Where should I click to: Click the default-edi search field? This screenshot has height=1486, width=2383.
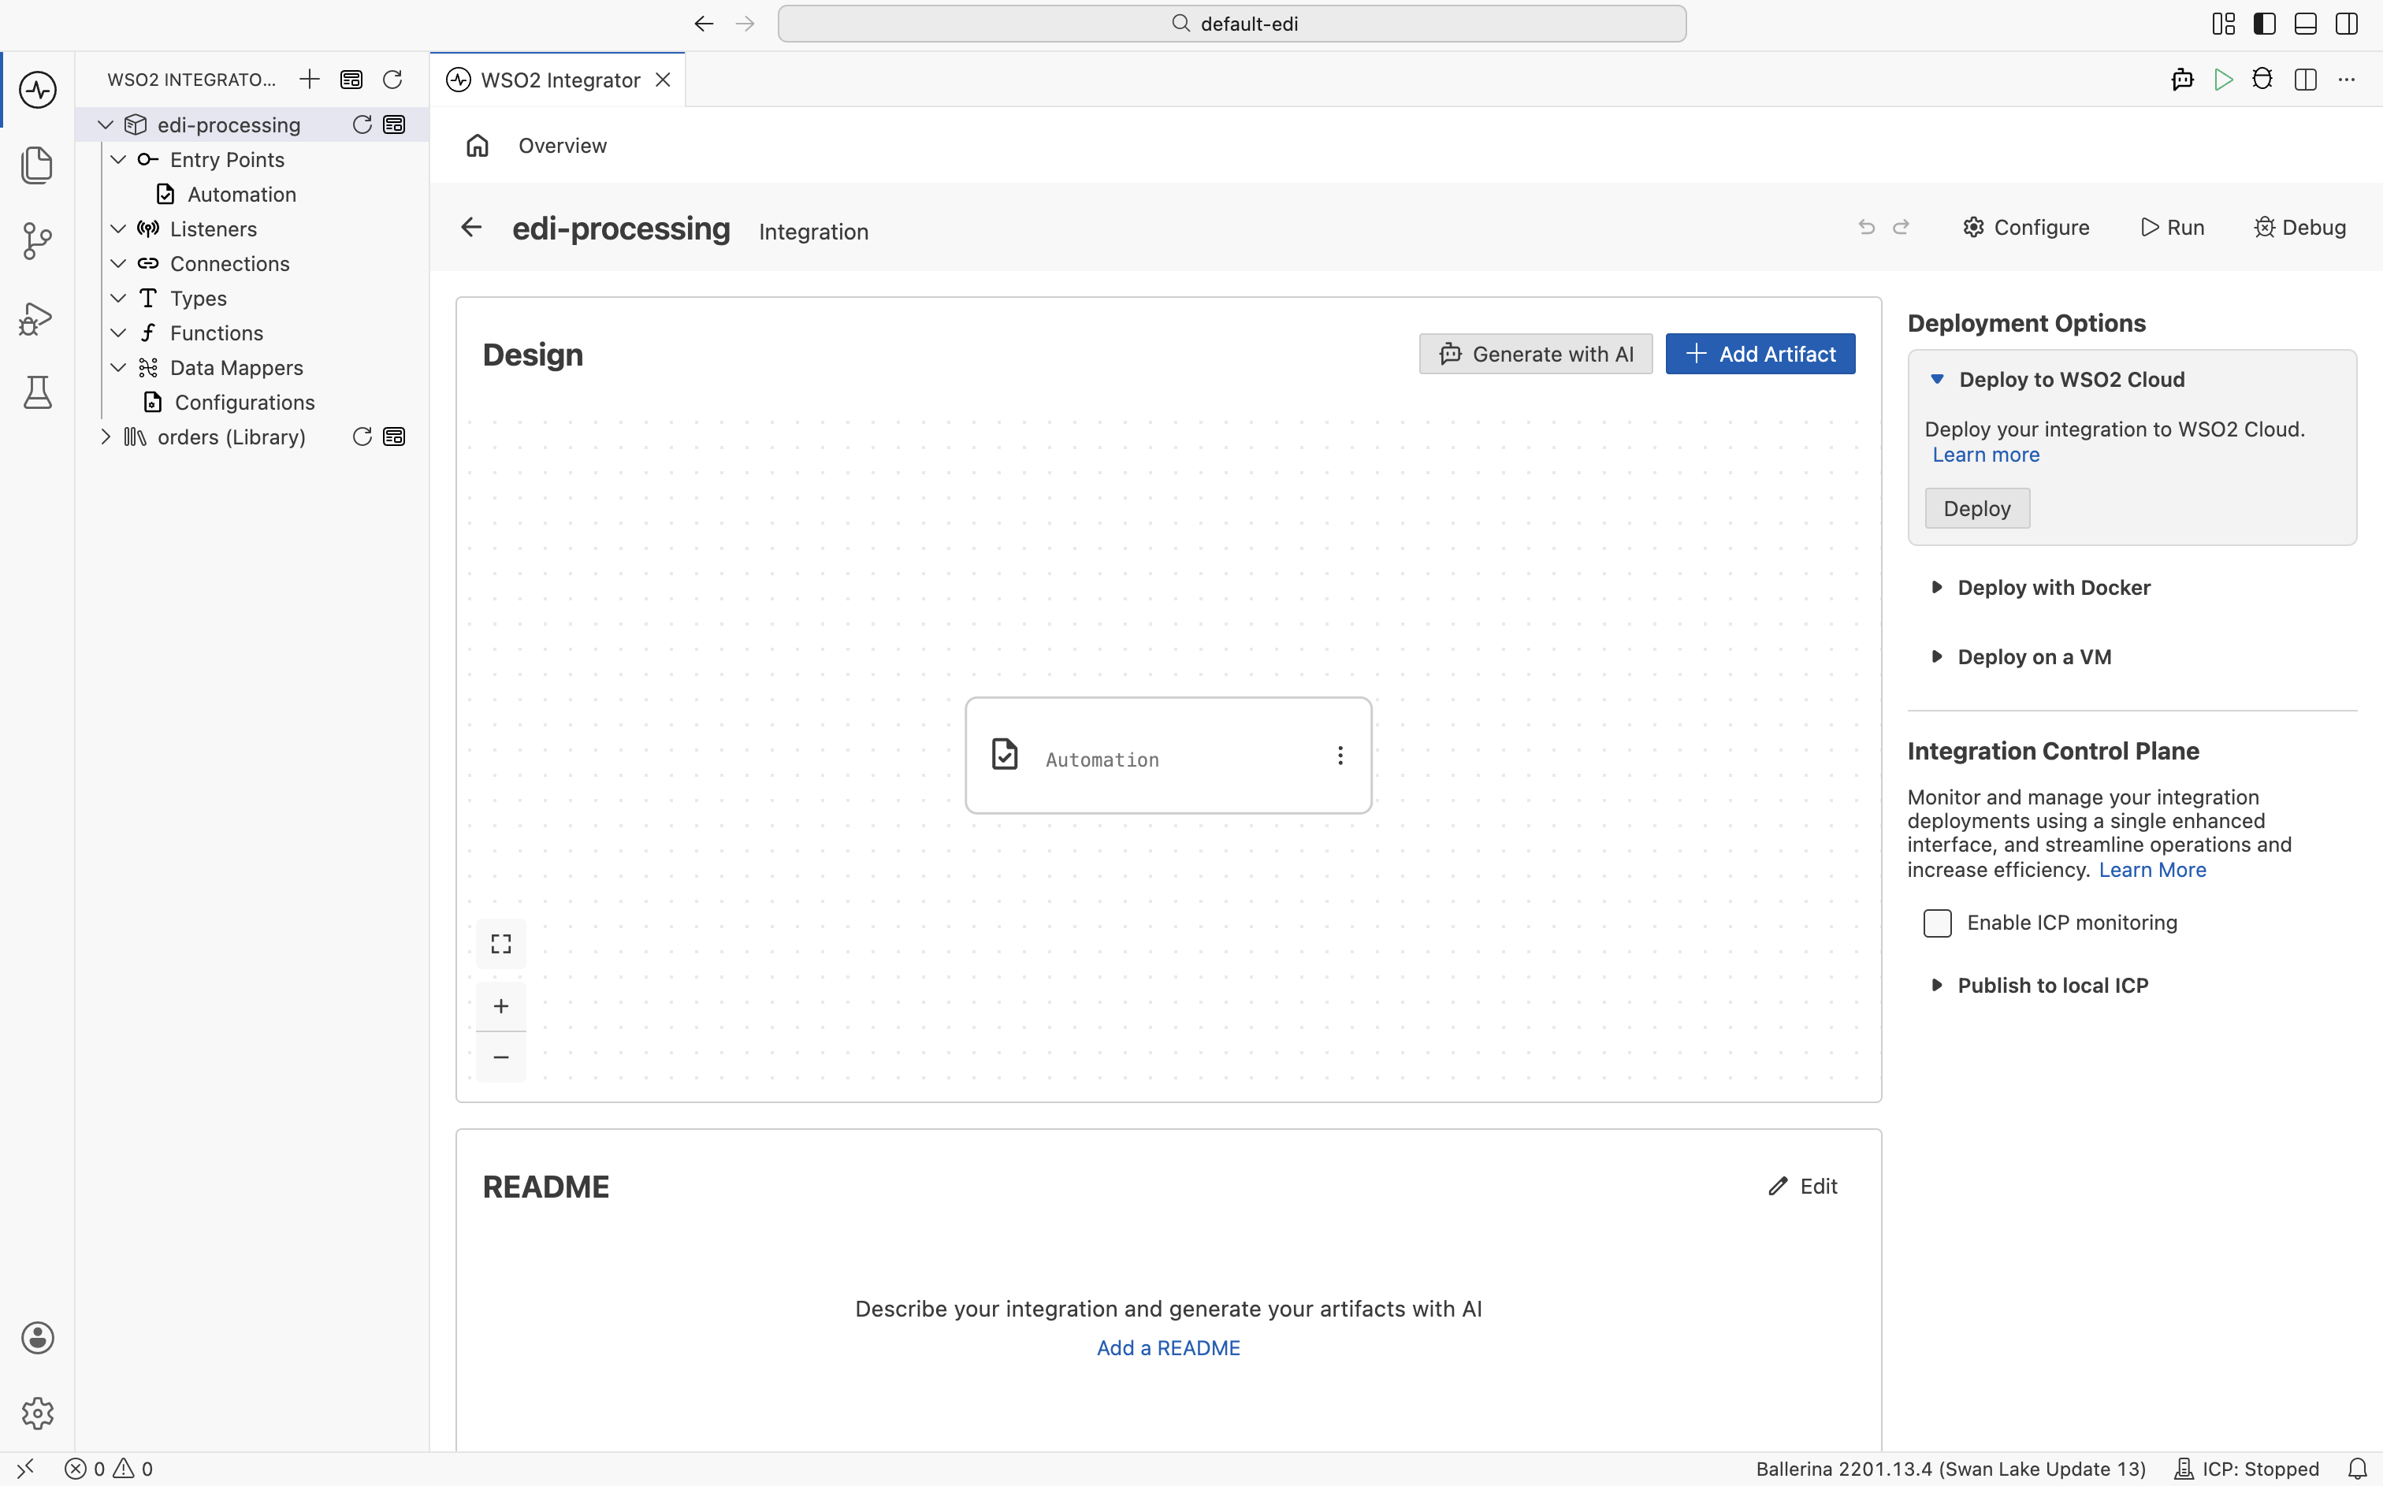1232,24
